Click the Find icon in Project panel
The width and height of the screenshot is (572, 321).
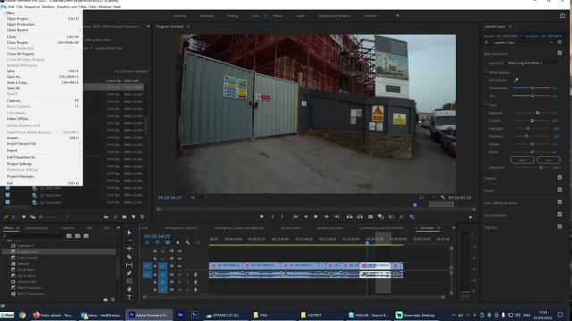pyautogui.click(x=115, y=217)
